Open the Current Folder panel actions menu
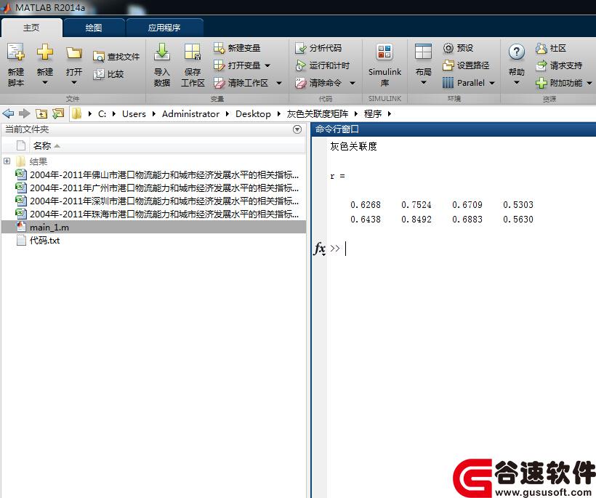The width and height of the screenshot is (596, 498). 297,129
